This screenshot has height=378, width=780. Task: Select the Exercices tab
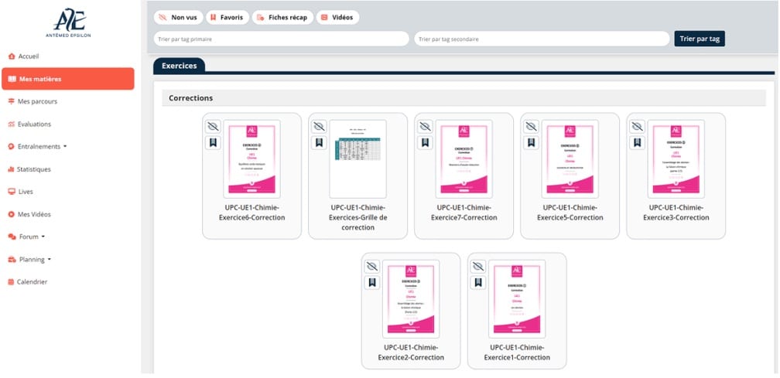pyautogui.click(x=179, y=66)
